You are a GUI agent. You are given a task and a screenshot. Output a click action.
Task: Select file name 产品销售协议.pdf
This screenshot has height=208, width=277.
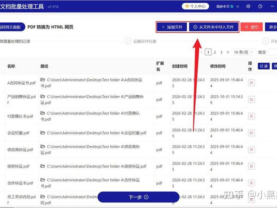[21, 99]
